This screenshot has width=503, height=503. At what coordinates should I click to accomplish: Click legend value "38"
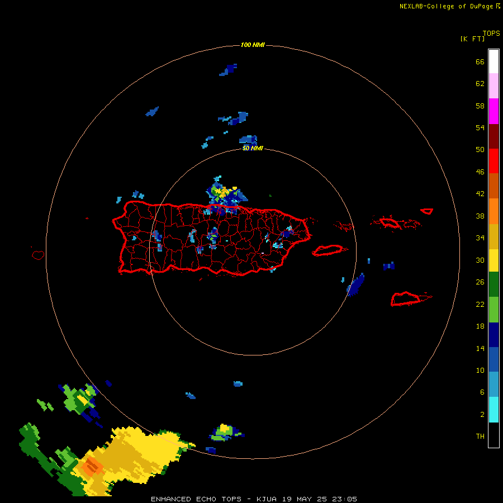[480, 216]
